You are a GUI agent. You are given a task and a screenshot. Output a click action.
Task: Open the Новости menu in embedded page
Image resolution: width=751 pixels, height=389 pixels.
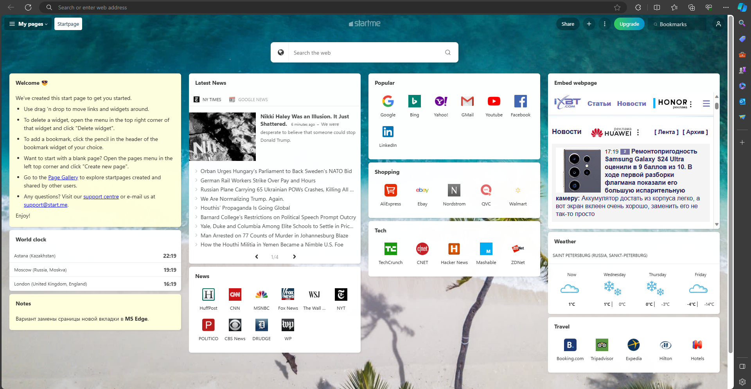631,103
